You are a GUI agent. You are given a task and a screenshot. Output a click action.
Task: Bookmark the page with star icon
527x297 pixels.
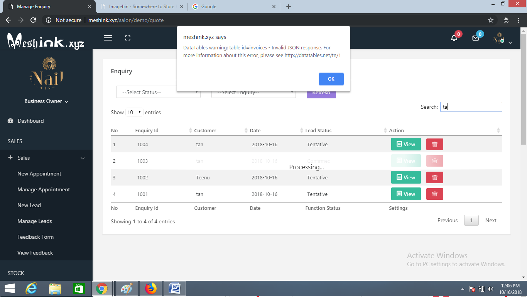491,20
